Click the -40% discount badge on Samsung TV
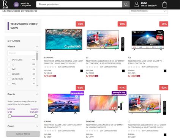Screen dimensions: 180x138 80,24
